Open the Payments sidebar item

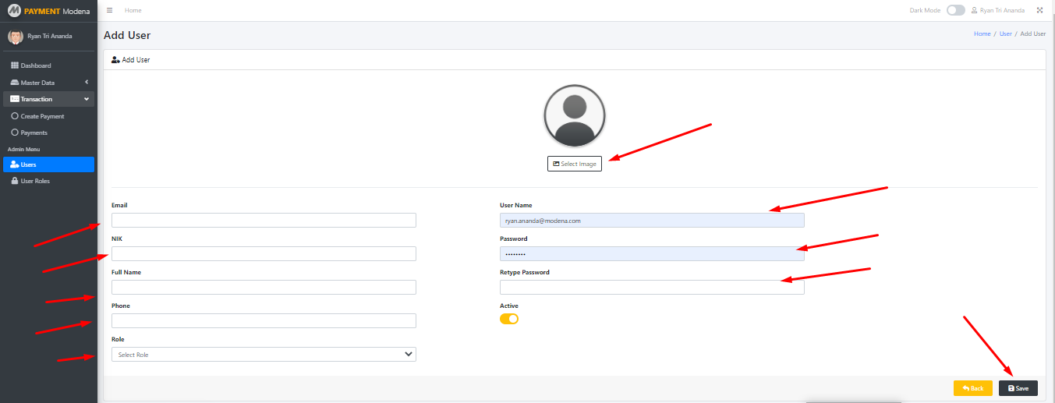pyautogui.click(x=34, y=133)
